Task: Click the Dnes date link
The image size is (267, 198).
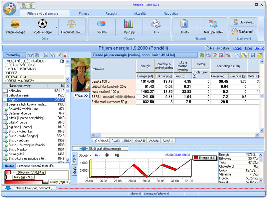Action: click(x=248, y=48)
